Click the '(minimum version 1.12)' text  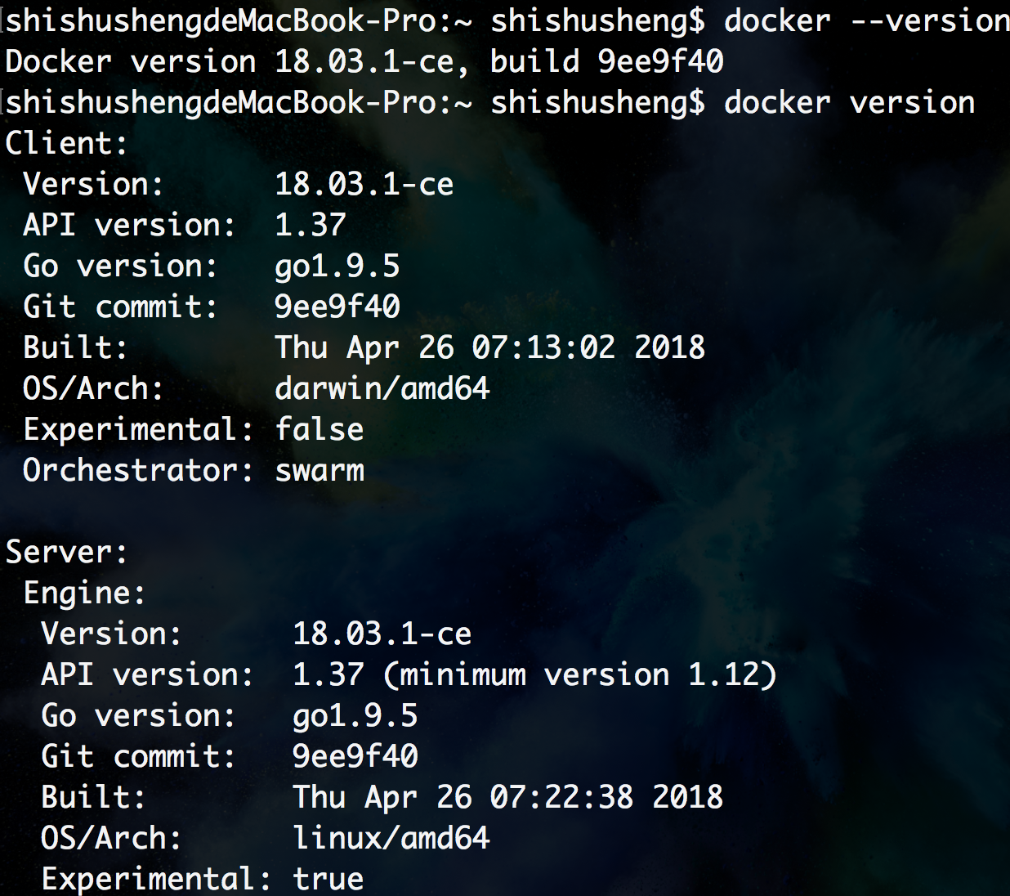coord(579,674)
